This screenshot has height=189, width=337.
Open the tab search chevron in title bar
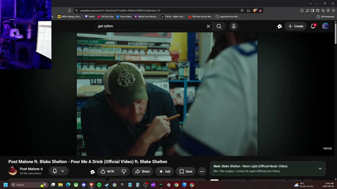click(x=310, y=3)
